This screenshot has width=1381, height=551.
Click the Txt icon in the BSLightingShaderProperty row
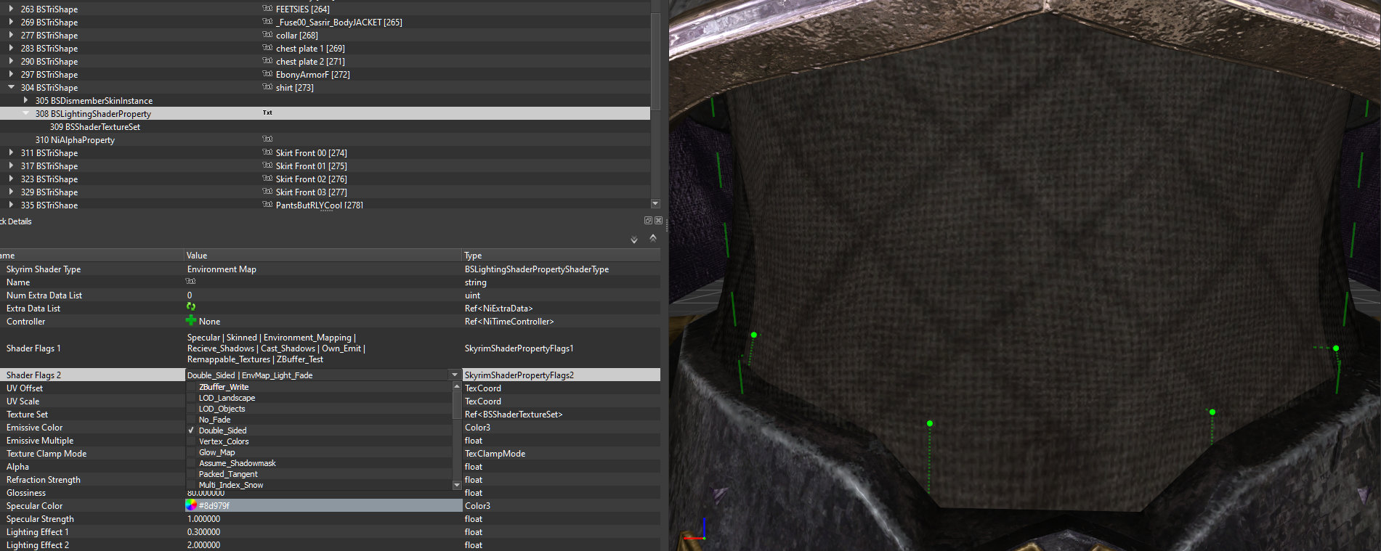pyautogui.click(x=267, y=113)
